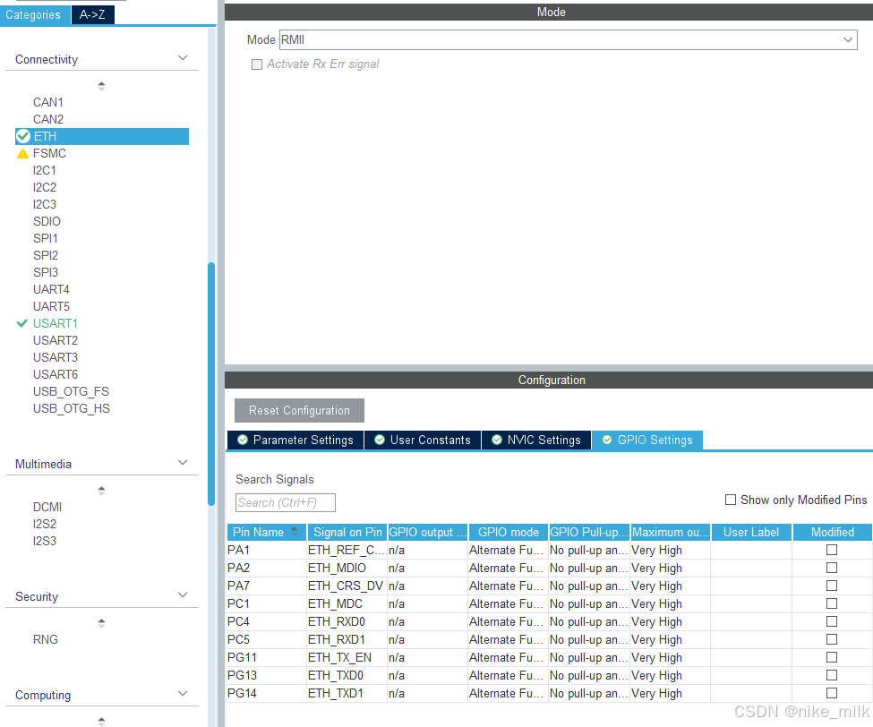Open the Mode dropdown showing RMII

click(x=847, y=39)
